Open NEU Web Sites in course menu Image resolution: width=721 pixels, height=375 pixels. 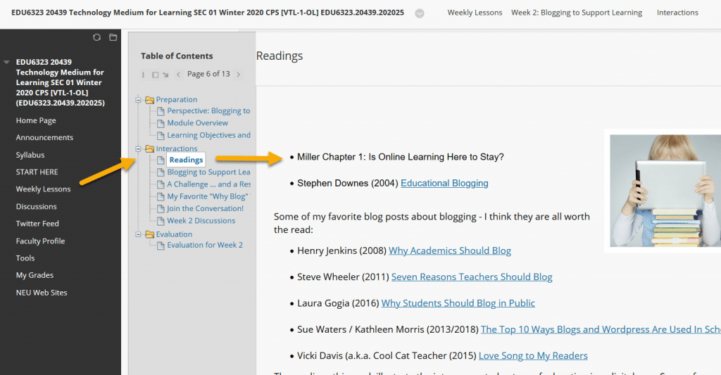pos(42,292)
